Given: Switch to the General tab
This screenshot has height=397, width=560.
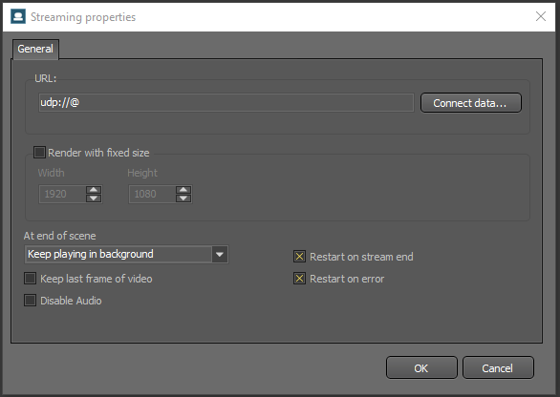Looking at the screenshot, I should [35, 49].
